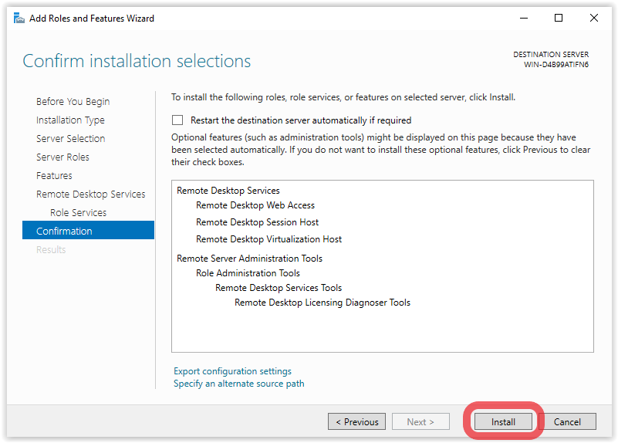Open the Server Selection step

coord(70,139)
